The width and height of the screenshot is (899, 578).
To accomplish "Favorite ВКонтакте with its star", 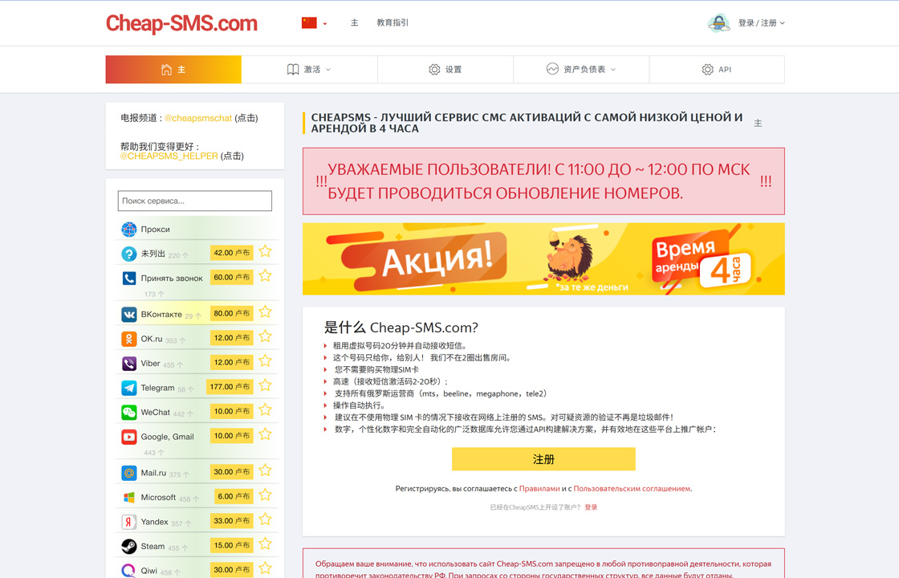I will [x=265, y=312].
